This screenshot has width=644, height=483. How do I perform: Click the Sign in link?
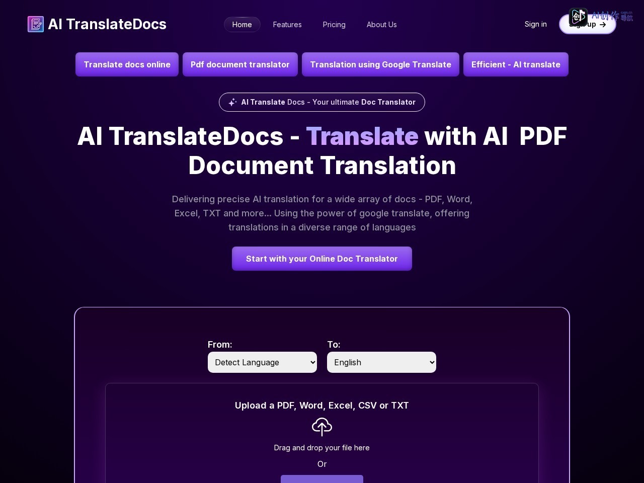[535, 24]
